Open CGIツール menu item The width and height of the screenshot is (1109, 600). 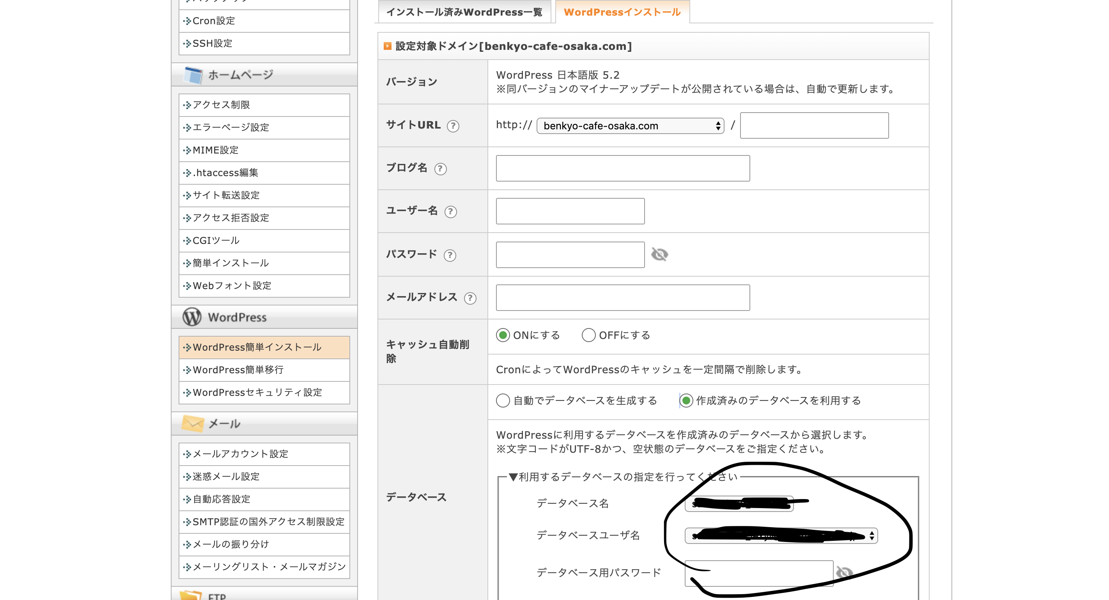[264, 240]
